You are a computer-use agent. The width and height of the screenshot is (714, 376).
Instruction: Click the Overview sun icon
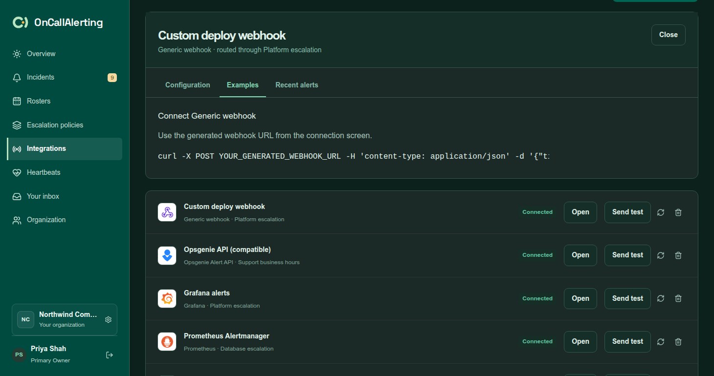17,54
